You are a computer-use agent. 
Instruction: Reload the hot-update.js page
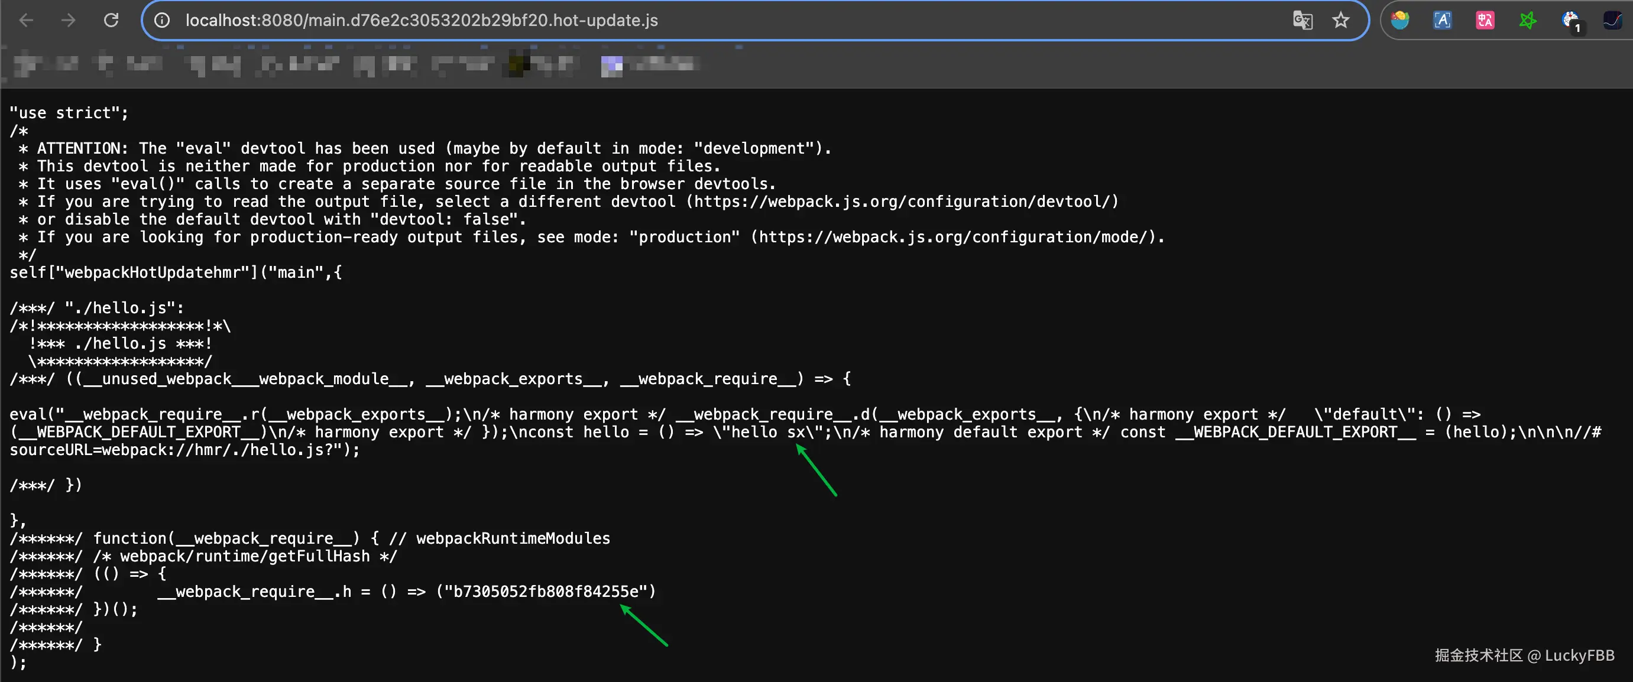[x=111, y=20]
